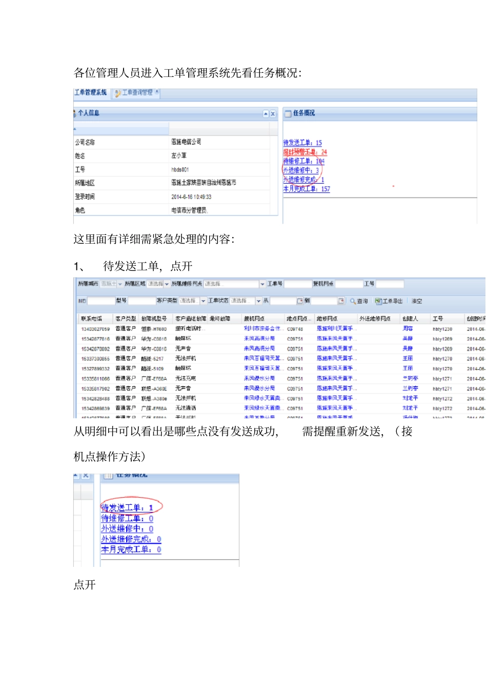Image resolution: width=487 pixels, height=690 pixels.
Task: Open creator 周蓉 link in the table
Action: tap(408, 329)
